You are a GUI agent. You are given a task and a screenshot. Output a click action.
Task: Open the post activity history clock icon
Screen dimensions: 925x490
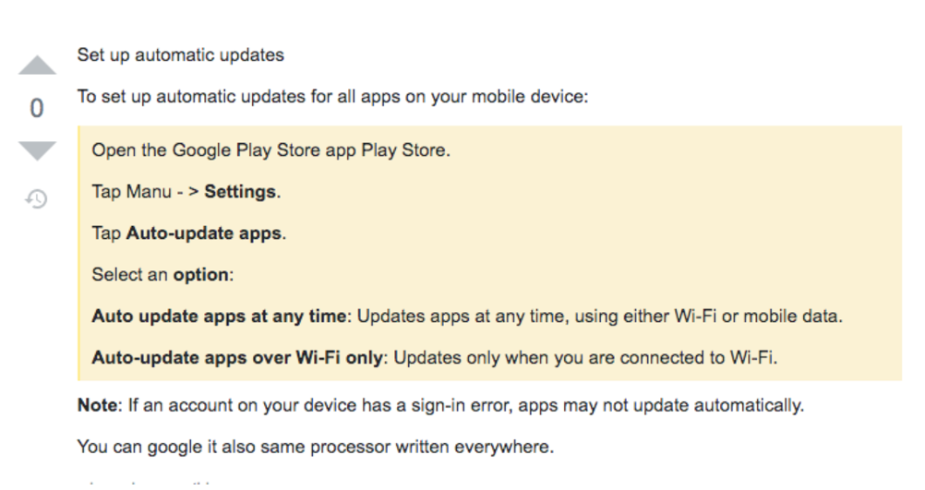[37, 198]
